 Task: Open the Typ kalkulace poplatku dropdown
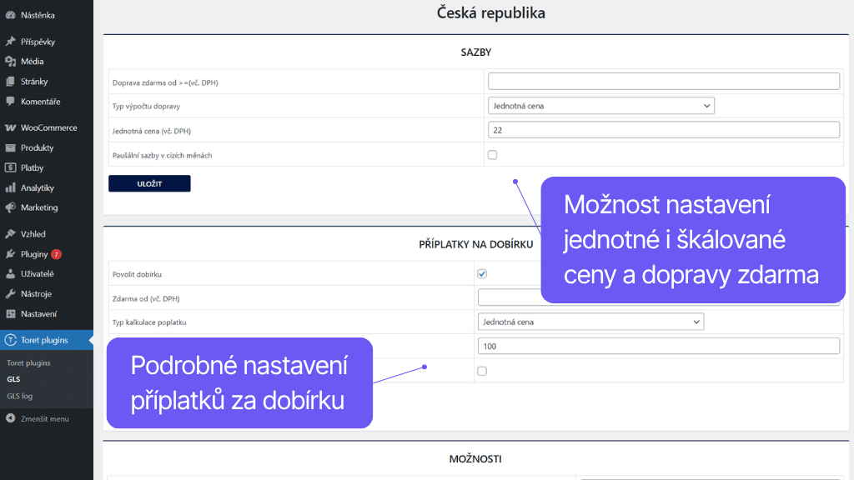coord(591,321)
